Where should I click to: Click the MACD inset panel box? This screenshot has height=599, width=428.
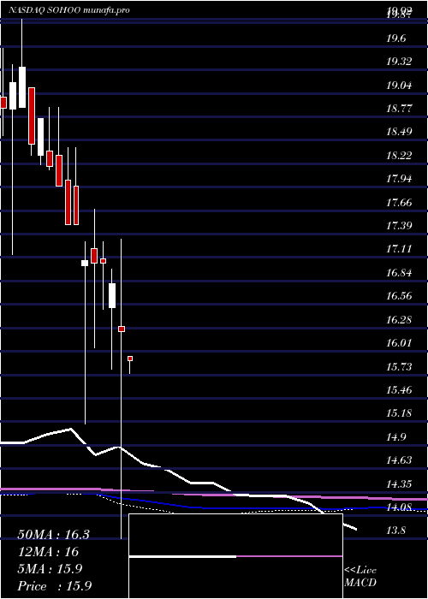click(x=235, y=556)
